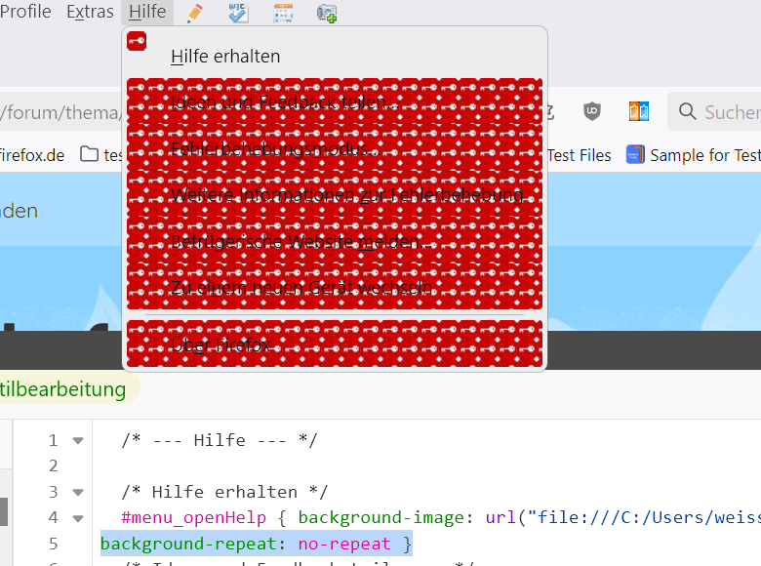Choose Fehlerbehebungsmodus in the Hilfe menu
This screenshot has height=566, width=761.
click(x=273, y=149)
